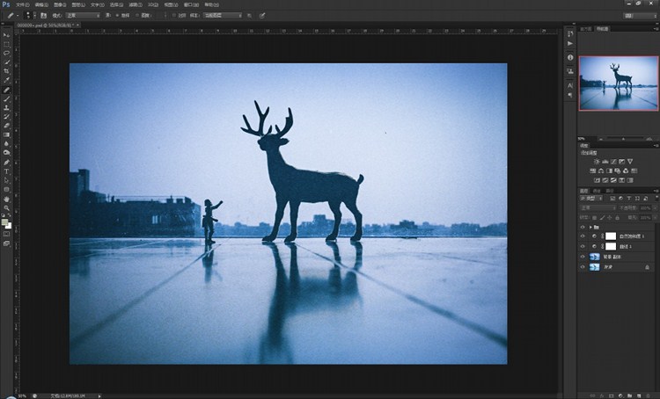This screenshot has height=399, width=660.
Task: Click the background color swatch
Action: [x=9, y=226]
